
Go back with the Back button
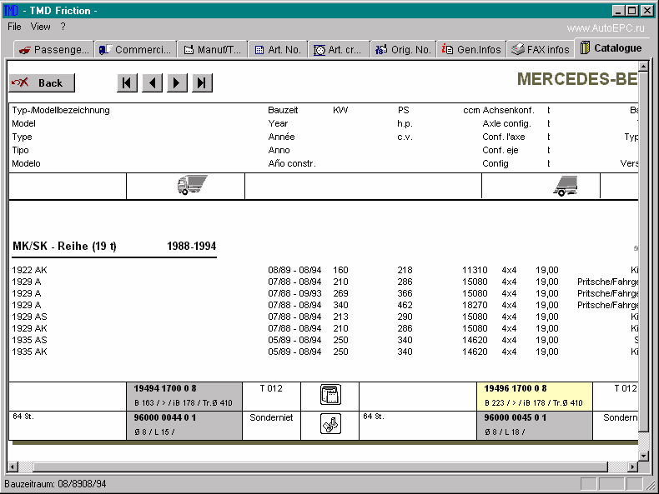tap(42, 82)
